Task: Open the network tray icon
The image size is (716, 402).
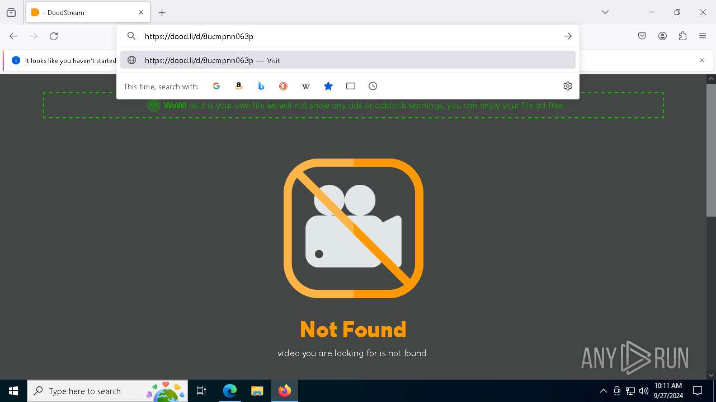Action: 630,391
